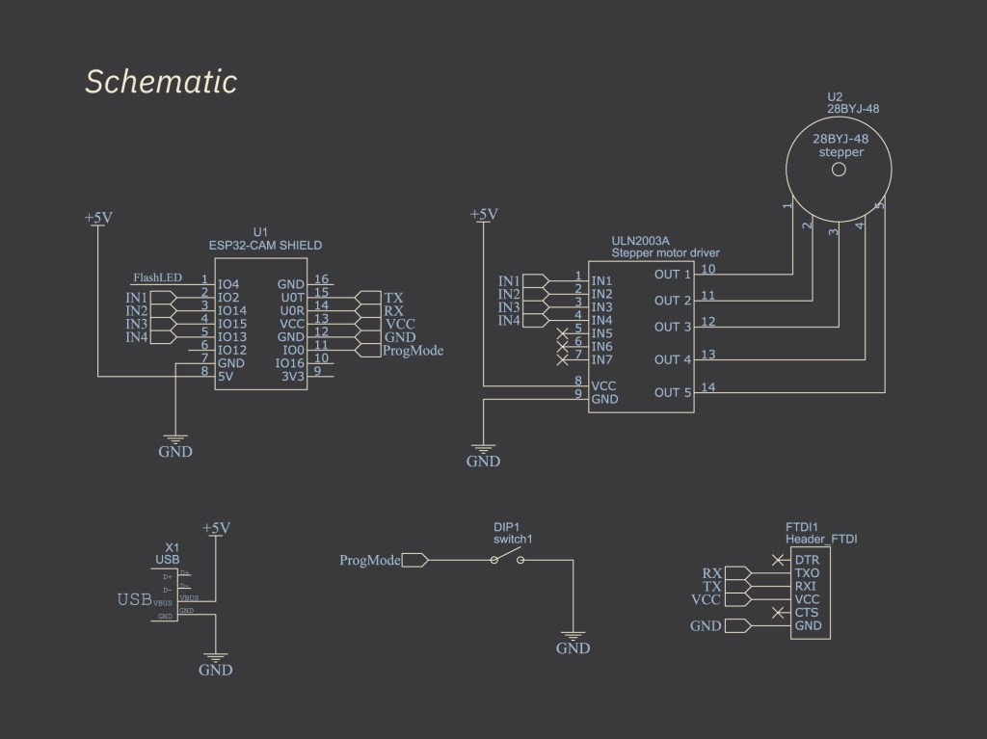Select the 28BYJ-48 stepper text label

[x=839, y=145]
